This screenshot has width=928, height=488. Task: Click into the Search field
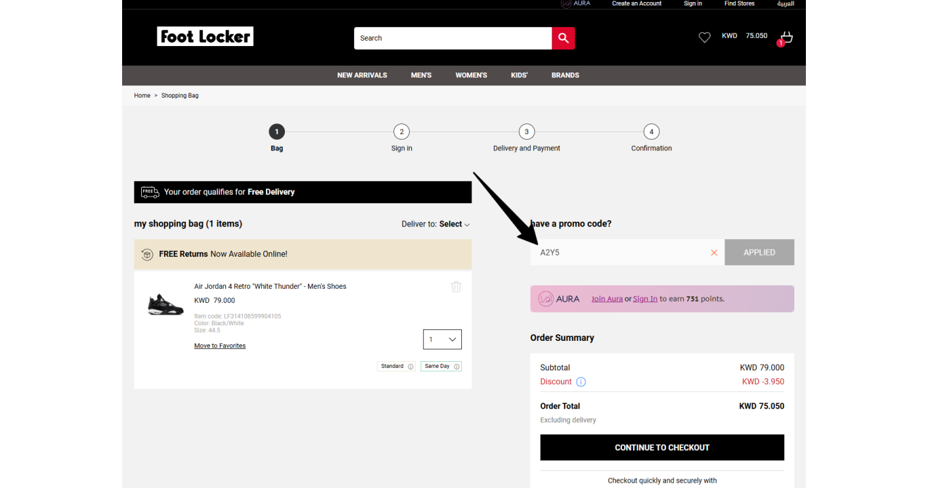point(452,38)
